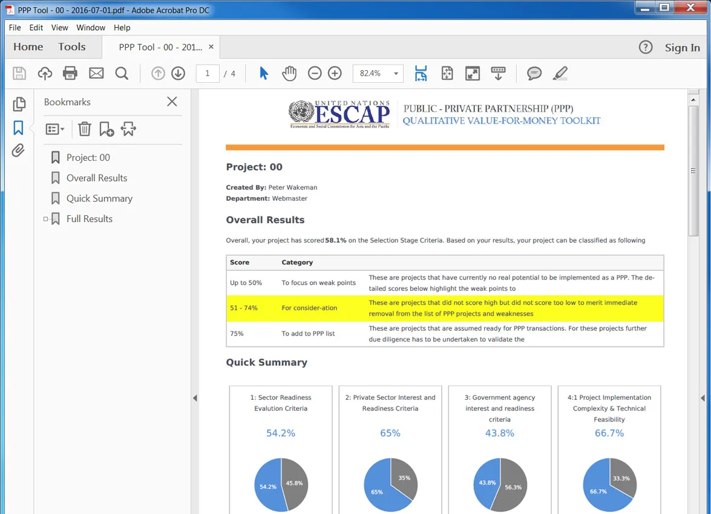The image size is (711, 514).
Task: Click the vertical scrollbar thumb
Action: click(693, 171)
